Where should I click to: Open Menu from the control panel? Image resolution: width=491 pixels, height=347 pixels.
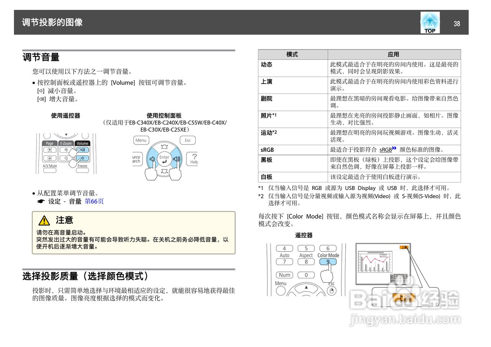click(x=141, y=140)
